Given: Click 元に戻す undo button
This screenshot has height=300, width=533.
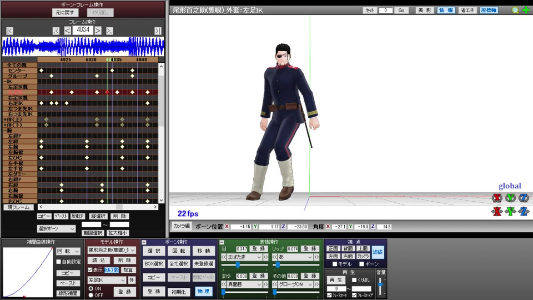Looking at the screenshot, I should point(65,13).
